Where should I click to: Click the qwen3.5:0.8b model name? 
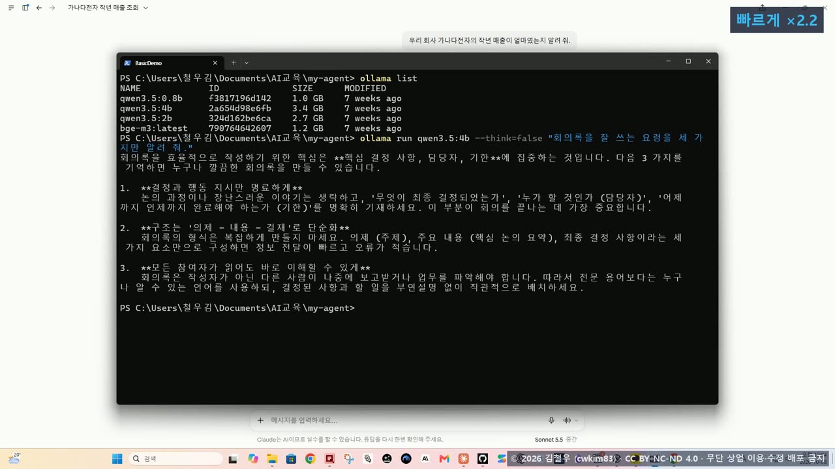pyautogui.click(x=151, y=98)
